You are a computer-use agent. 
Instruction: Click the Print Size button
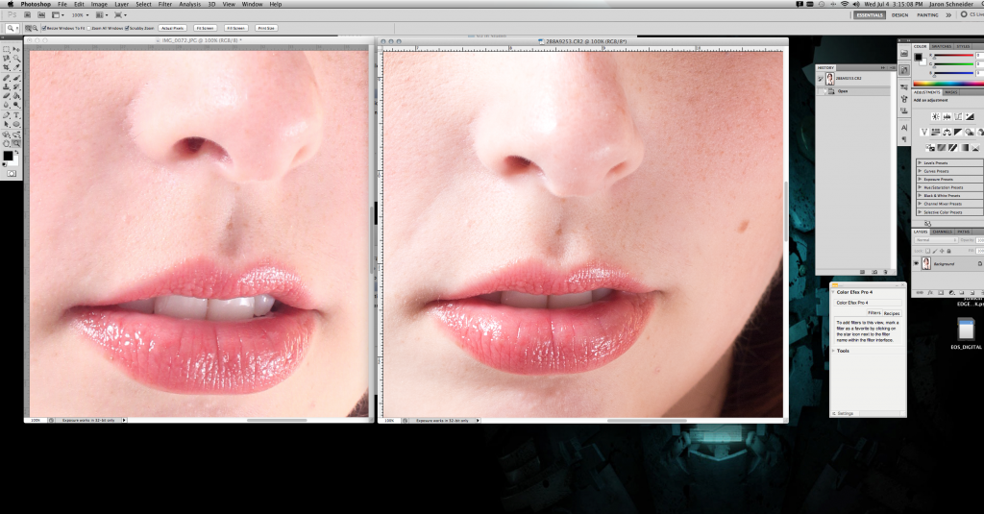coord(266,28)
